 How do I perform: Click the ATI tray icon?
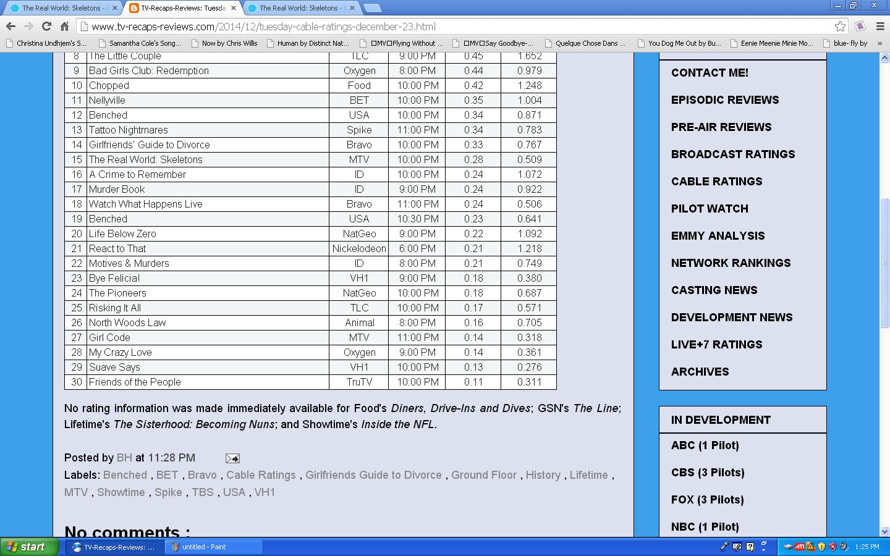click(800, 547)
